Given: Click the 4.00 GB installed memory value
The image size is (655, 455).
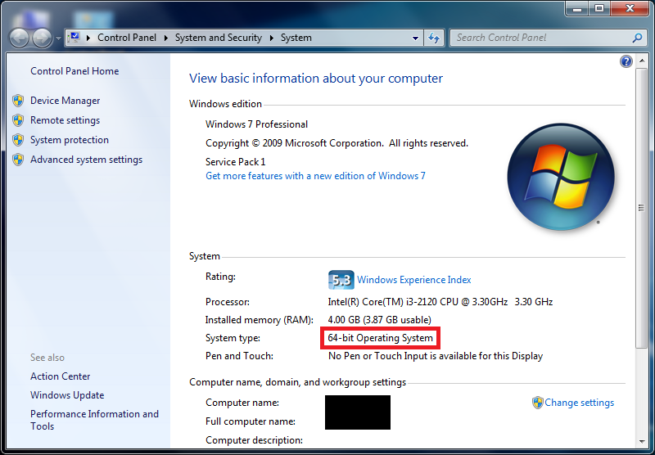Looking at the screenshot, I should pyautogui.click(x=379, y=320).
